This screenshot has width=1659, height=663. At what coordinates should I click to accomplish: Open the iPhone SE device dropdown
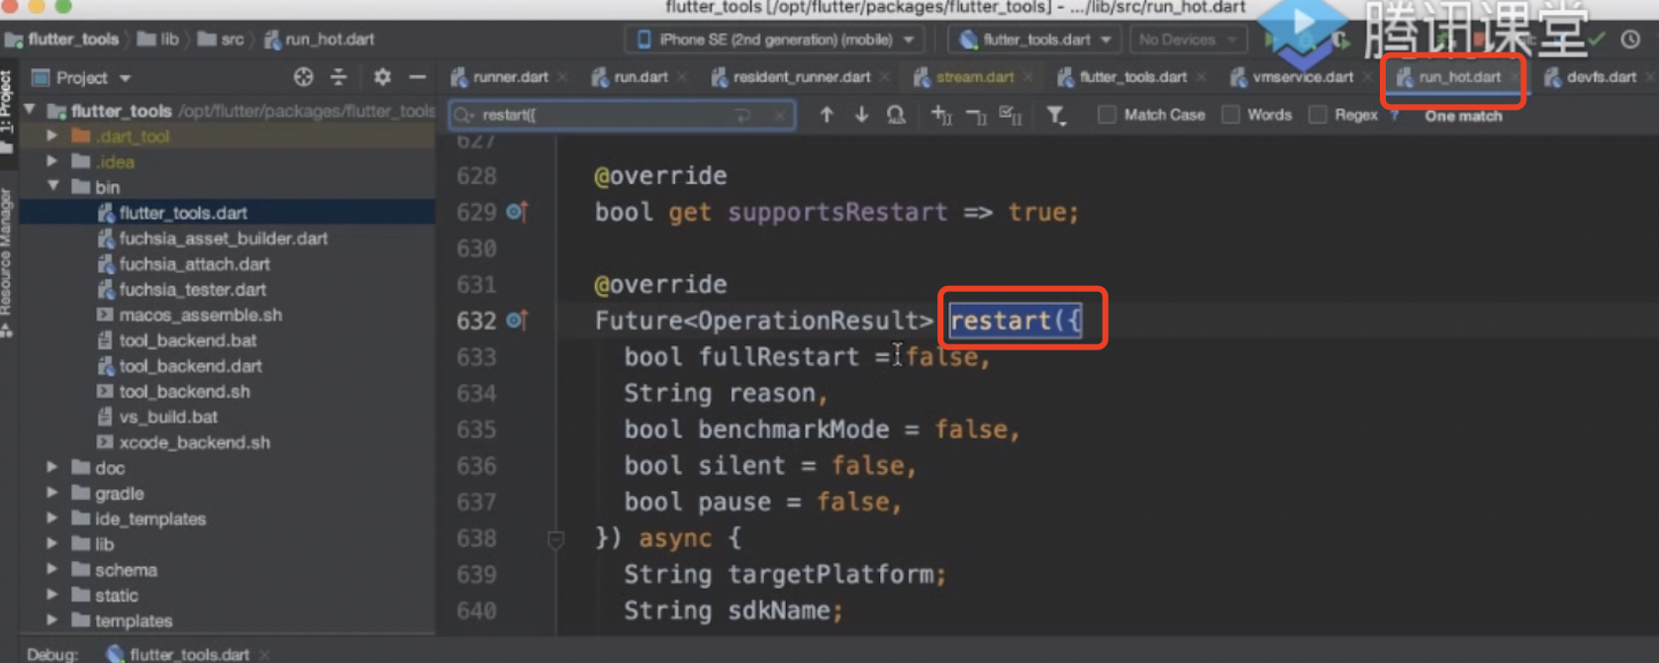tap(774, 40)
